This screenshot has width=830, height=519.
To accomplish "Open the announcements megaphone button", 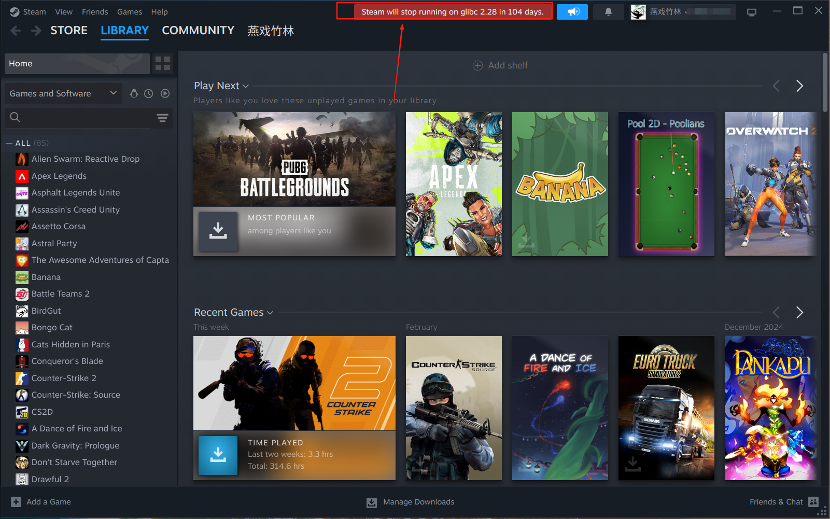I will 572,12.
